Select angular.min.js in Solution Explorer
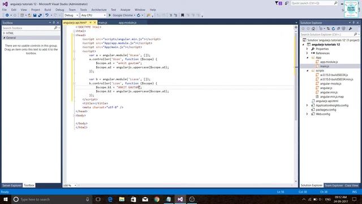Image resolution: width=362 pixels, height=204 pixels. [329, 92]
